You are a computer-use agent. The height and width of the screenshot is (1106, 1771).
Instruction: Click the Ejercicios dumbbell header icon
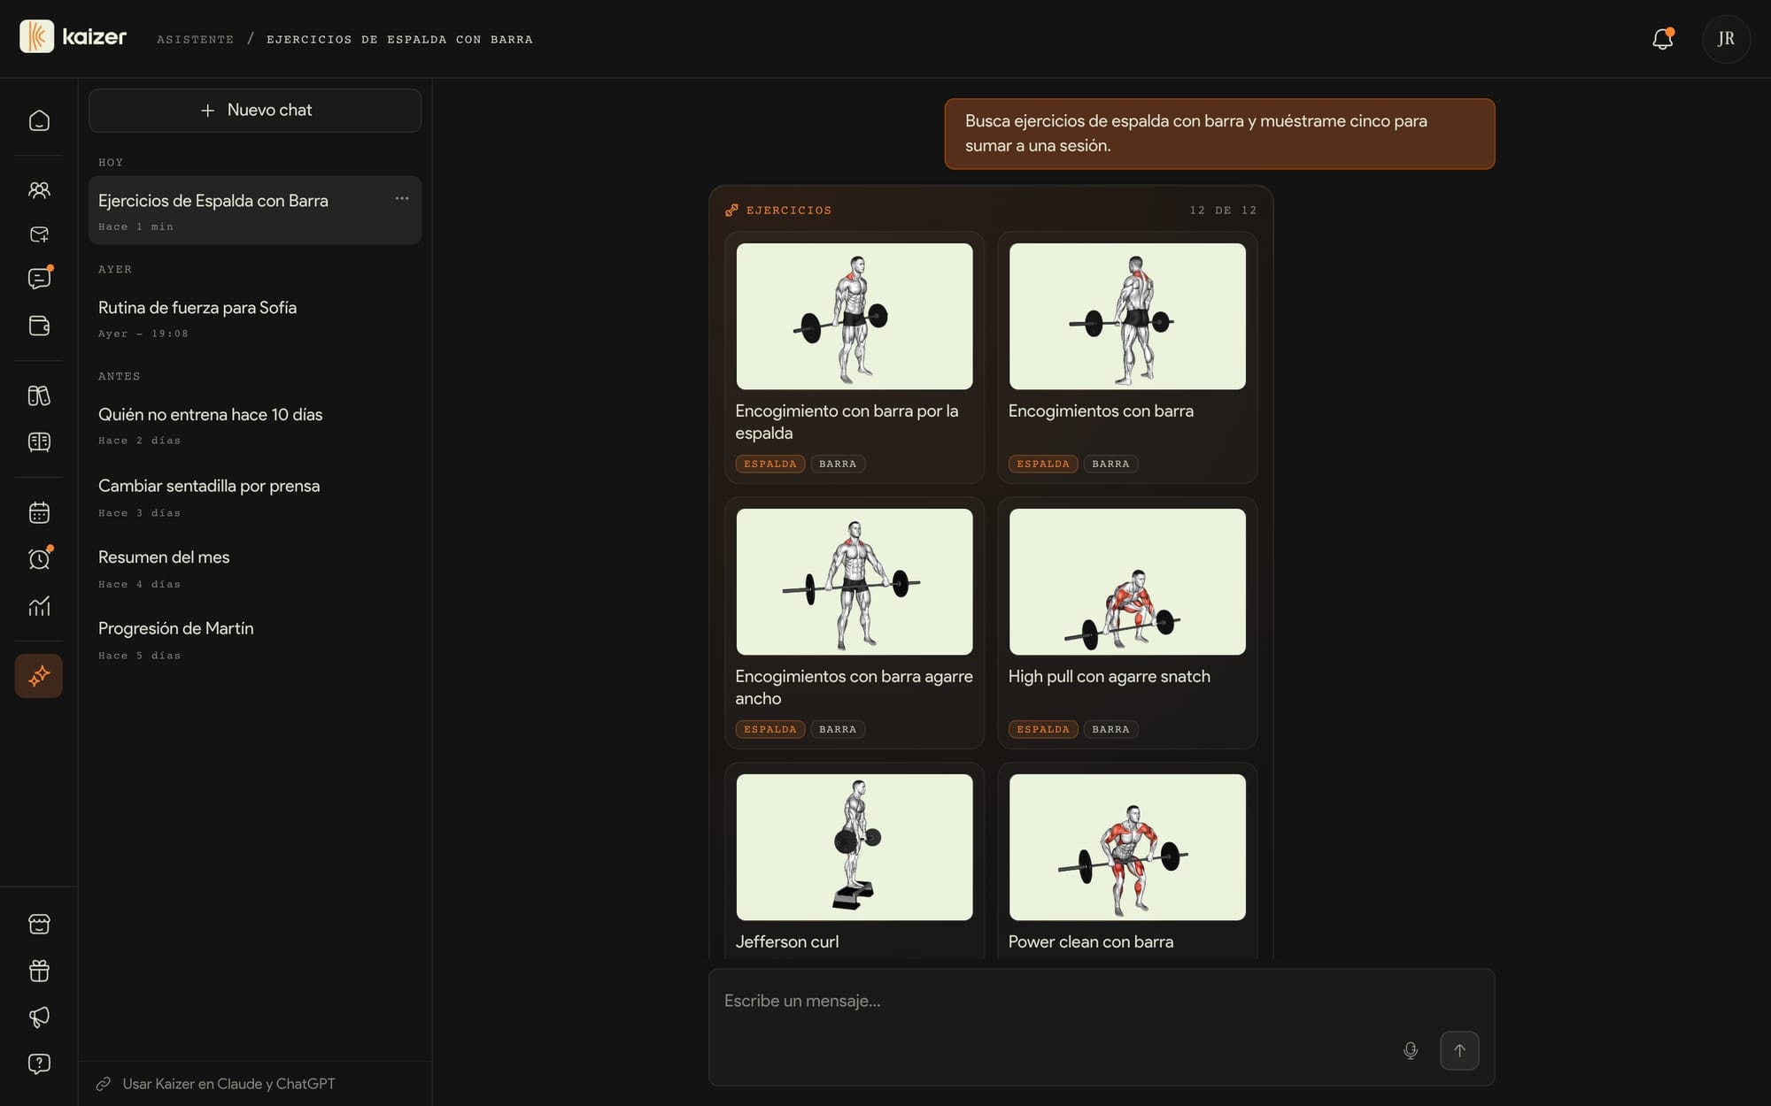pyautogui.click(x=731, y=211)
